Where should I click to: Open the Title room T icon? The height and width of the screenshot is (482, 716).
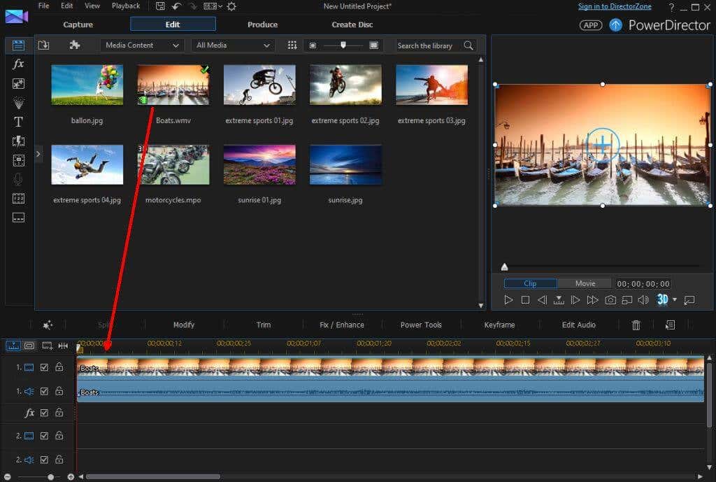pyautogui.click(x=18, y=122)
